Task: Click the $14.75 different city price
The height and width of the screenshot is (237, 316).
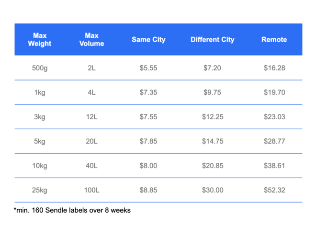Action: pos(213,141)
